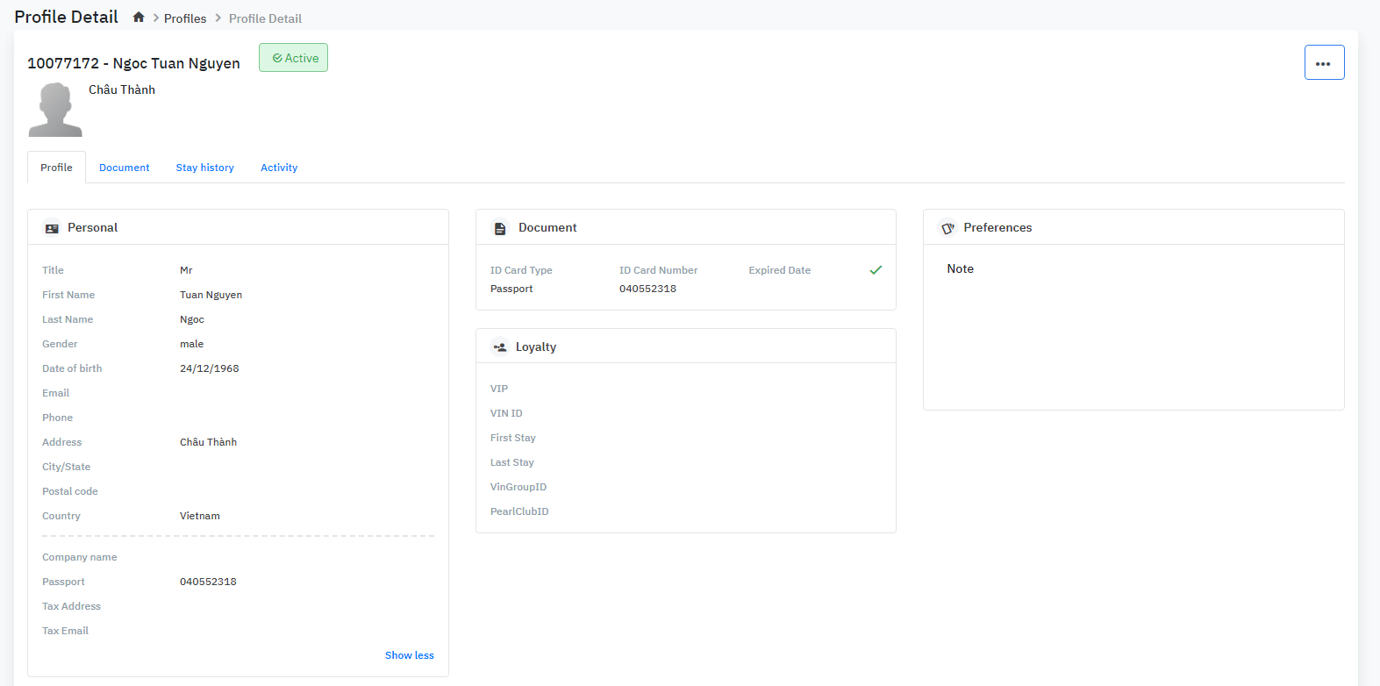Open the three-dots more options menu

click(1324, 63)
